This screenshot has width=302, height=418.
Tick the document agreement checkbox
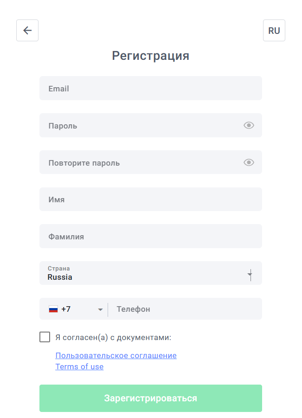coord(45,337)
